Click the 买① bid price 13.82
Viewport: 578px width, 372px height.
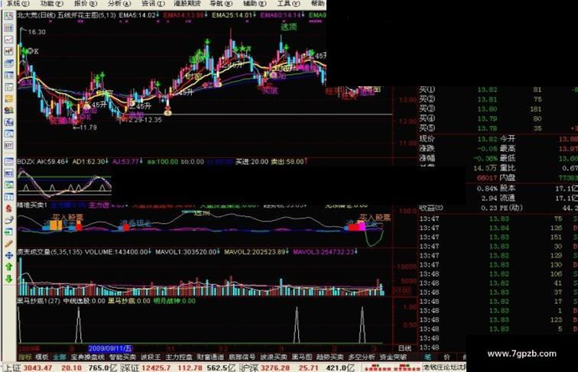(x=487, y=89)
